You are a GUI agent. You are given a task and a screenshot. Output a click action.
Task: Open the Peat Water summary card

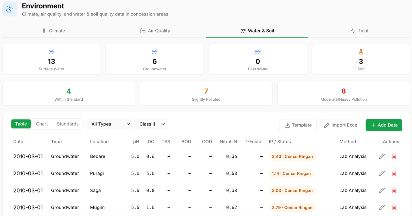pyautogui.click(x=258, y=59)
